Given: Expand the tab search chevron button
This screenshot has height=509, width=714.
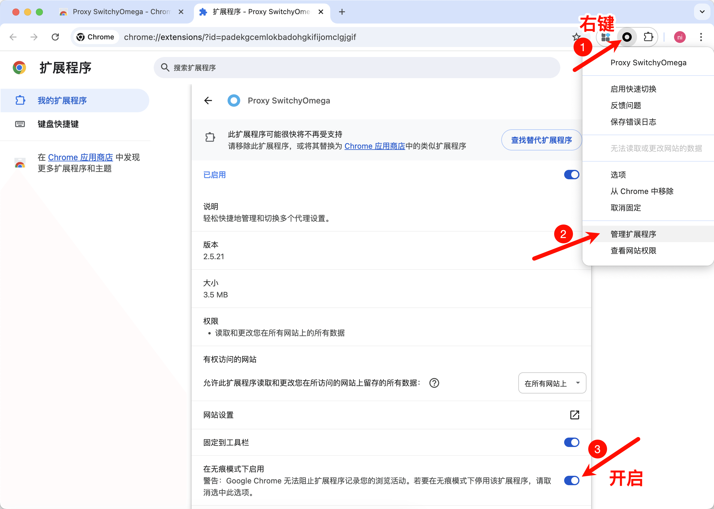Looking at the screenshot, I should [702, 12].
